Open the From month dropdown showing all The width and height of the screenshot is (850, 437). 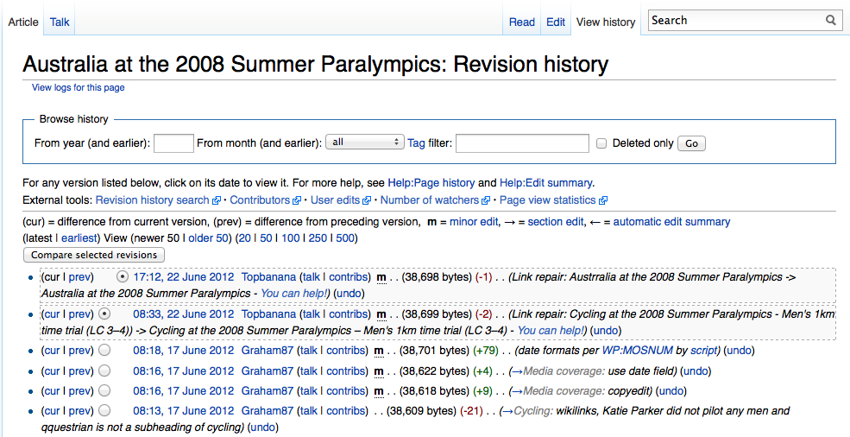(365, 142)
